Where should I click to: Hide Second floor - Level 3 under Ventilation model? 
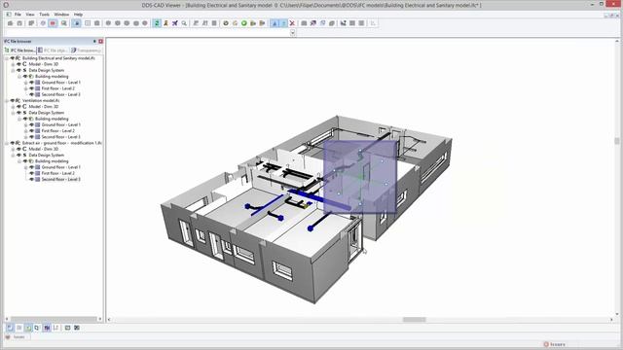coord(32,137)
